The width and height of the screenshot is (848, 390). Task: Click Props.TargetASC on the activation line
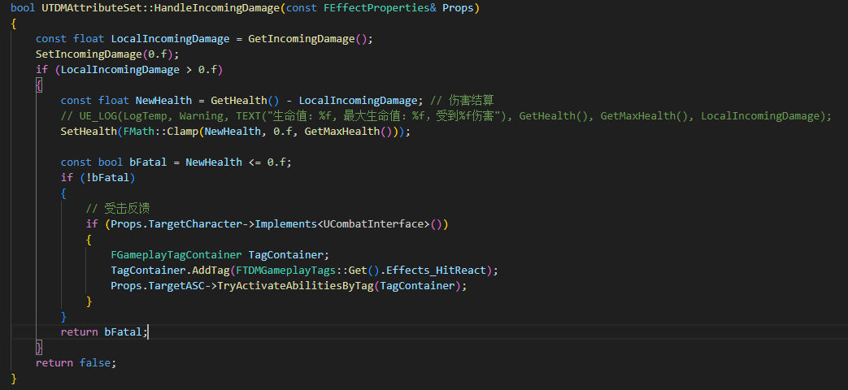click(x=158, y=286)
